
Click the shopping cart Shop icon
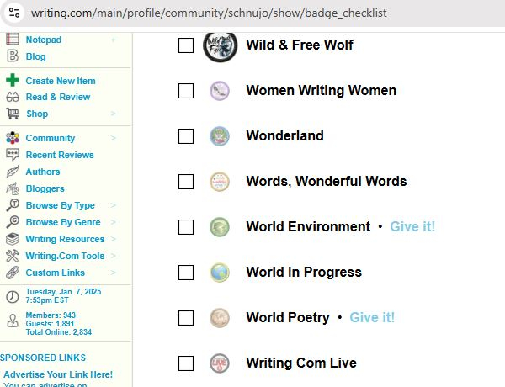pyautogui.click(x=13, y=114)
